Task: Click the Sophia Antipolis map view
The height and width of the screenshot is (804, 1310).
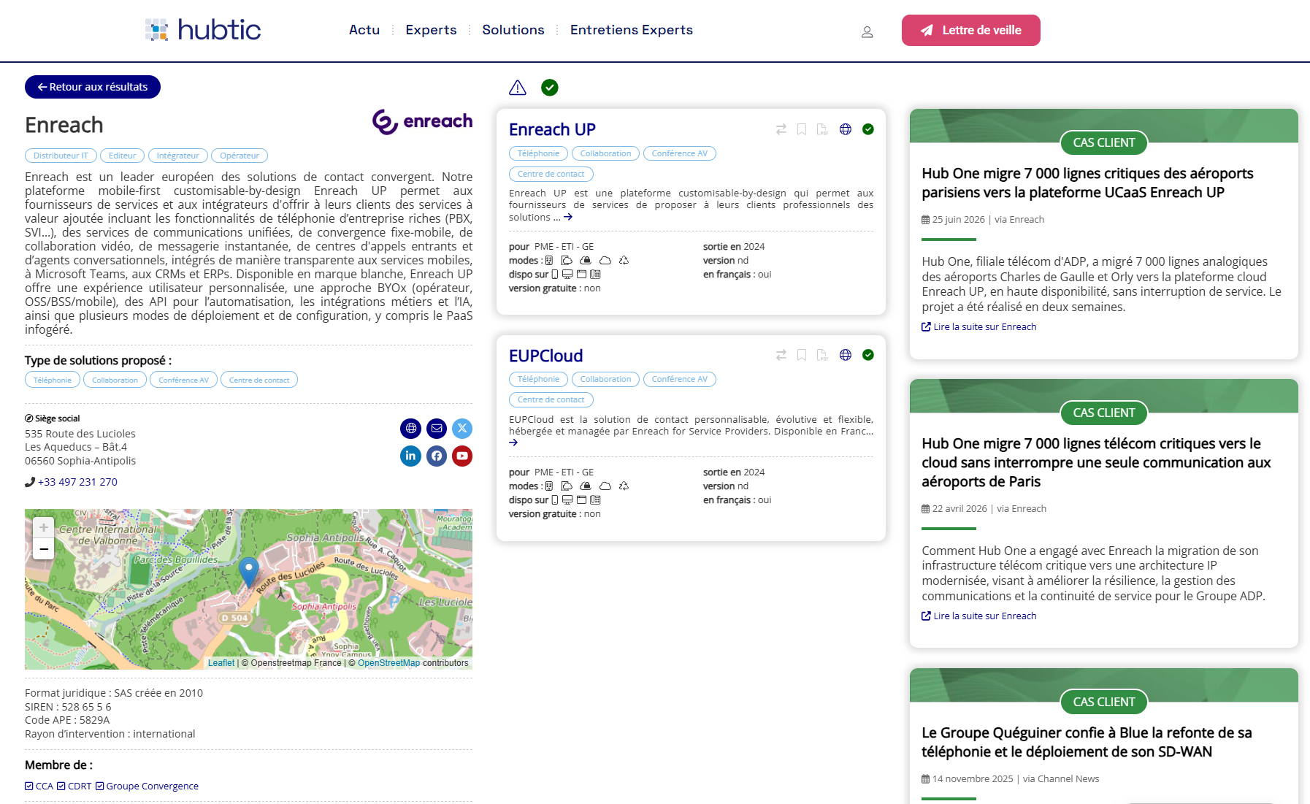Action: click(x=248, y=589)
